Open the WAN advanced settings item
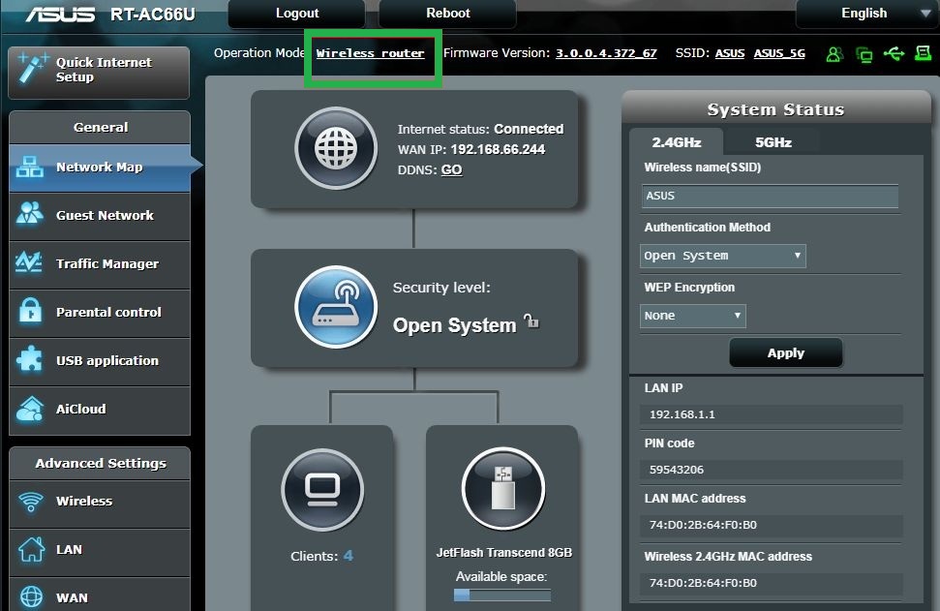Viewport: 940px width, 611px height. tap(100, 595)
